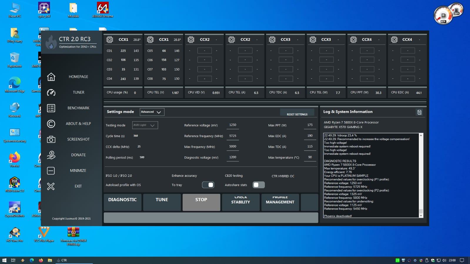Click the TUNE button
Viewport: 470px width, 264px height.
pyautogui.click(x=162, y=202)
